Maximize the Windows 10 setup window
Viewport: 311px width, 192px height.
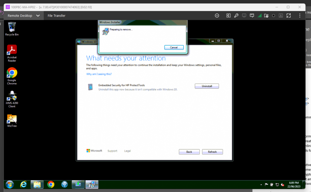click(x=219, y=41)
